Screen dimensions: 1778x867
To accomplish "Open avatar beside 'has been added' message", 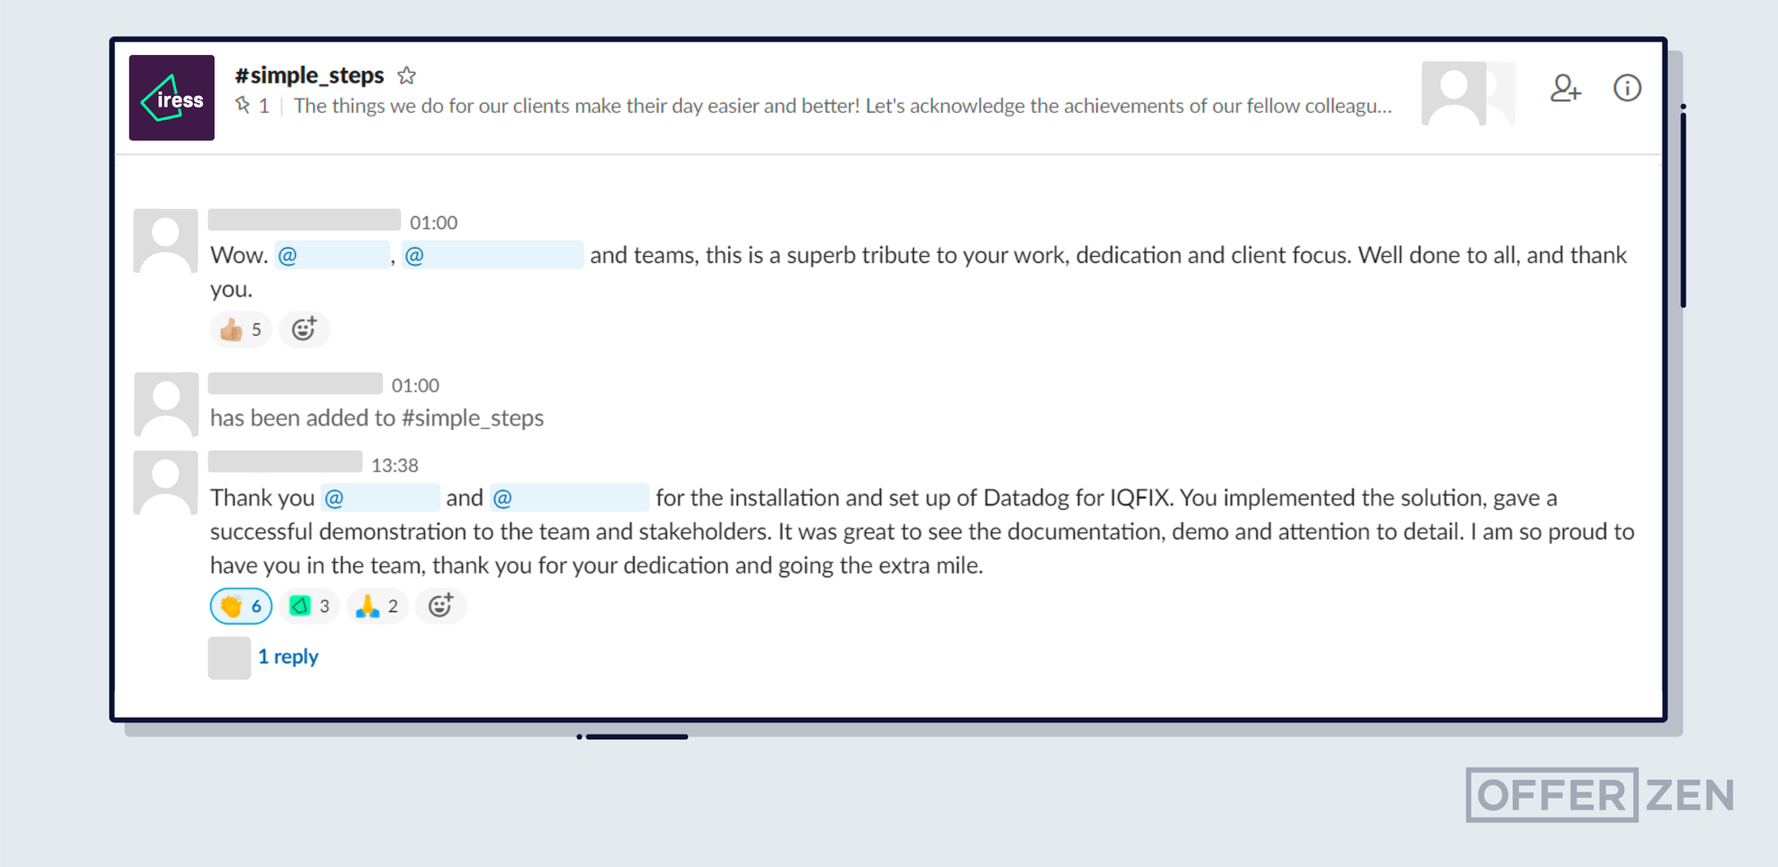I will click(x=165, y=404).
